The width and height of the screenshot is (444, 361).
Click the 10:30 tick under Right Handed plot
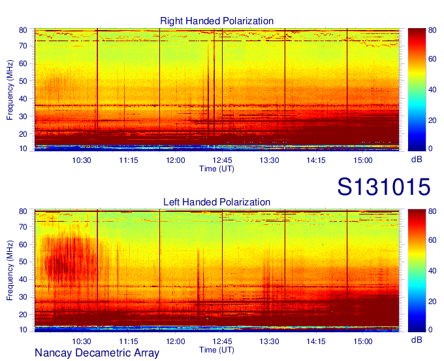pyautogui.click(x=82, y=160)
